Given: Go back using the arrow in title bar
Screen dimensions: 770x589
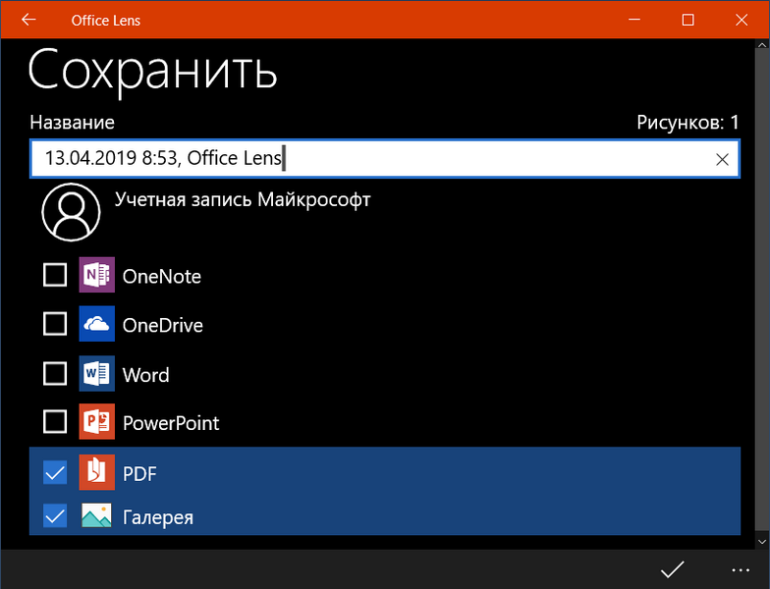Looking at the screenshot, I should 29,20.
